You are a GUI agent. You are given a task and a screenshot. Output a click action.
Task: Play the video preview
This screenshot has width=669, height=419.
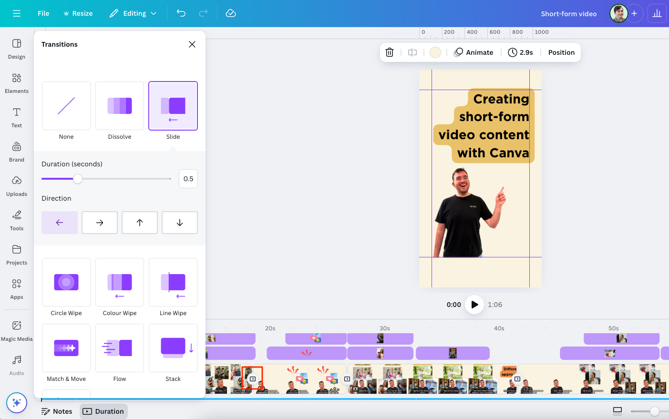[x=474, y=305]
